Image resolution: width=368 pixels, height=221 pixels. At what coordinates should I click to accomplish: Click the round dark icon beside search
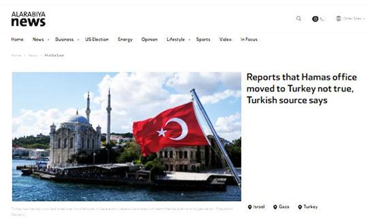(x=315, y=19)
